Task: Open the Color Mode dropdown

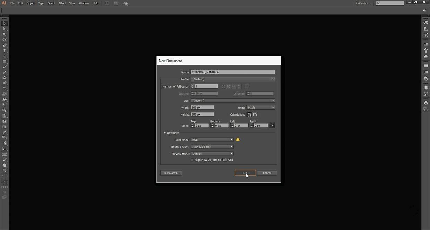Action: pos(212,140)
